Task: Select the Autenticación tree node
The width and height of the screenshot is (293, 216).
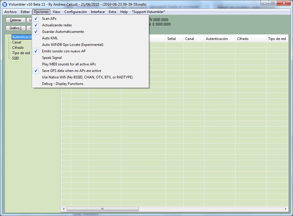Action: click(22, 37)
